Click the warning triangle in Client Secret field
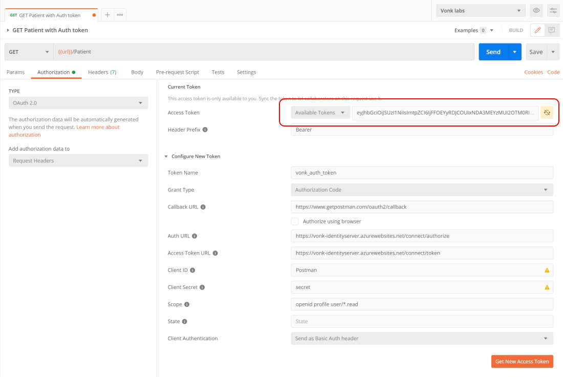The image size is (563, 377). coord(547,287)
